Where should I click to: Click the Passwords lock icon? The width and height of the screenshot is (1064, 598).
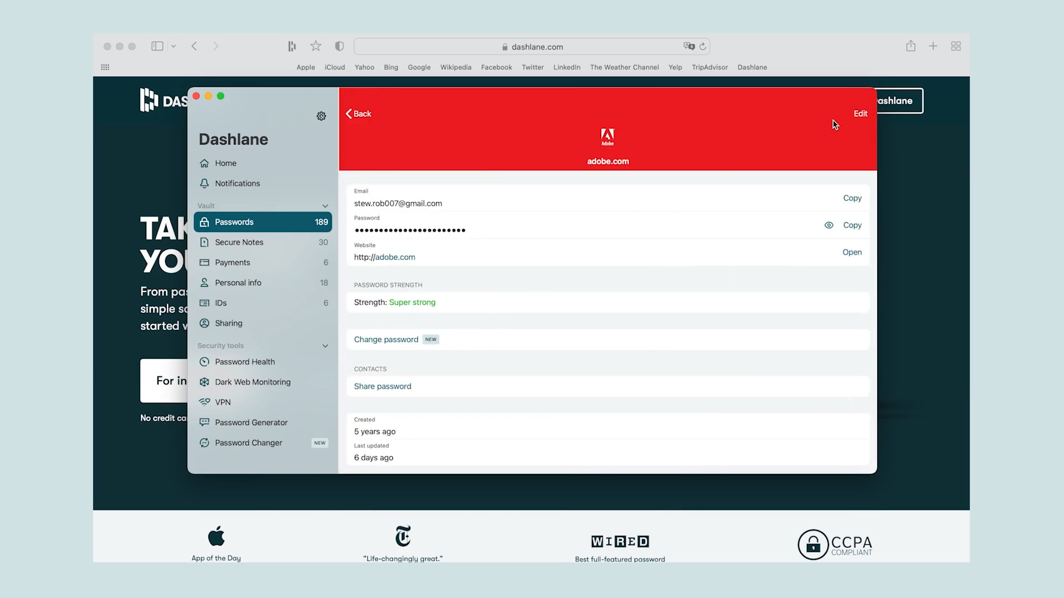(204, 222)
